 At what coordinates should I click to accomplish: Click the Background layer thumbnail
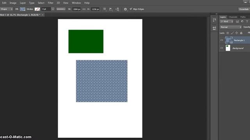(x=228, y=48)
